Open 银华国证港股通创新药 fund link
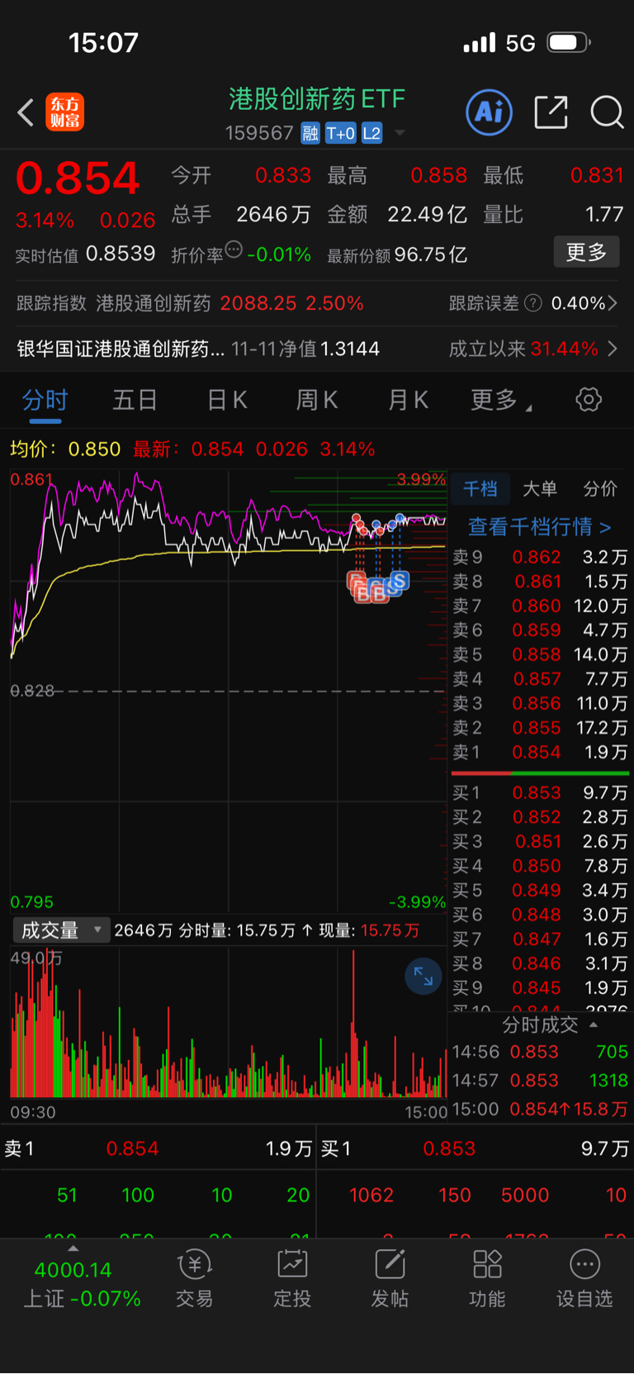Viewport: 634px width, 1374px height. pyautogui.click(x=121, y=349)
